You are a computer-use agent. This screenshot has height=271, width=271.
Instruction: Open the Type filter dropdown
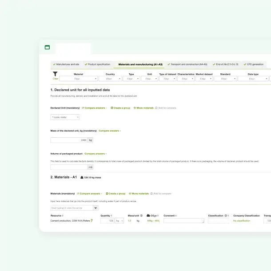point(132,79)
